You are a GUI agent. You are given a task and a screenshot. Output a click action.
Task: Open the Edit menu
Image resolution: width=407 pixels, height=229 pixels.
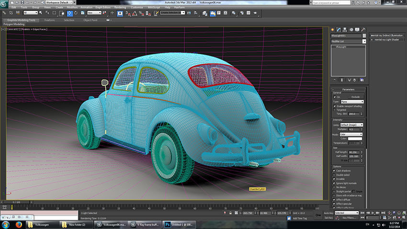click(13, 7)
